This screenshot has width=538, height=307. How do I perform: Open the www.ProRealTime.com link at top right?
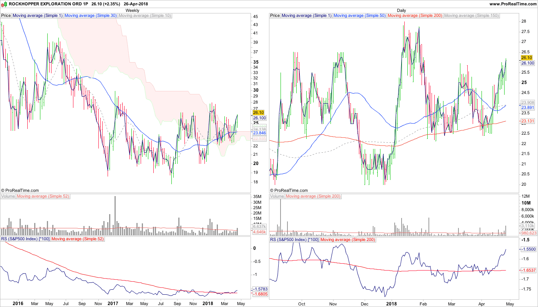tap(512, 4)
